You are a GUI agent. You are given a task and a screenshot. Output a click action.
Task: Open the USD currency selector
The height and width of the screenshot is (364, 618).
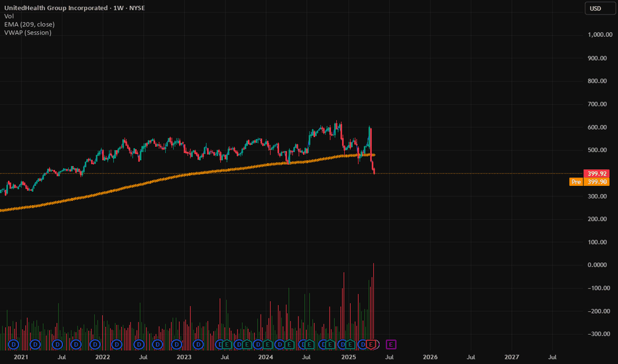[600, 8]
